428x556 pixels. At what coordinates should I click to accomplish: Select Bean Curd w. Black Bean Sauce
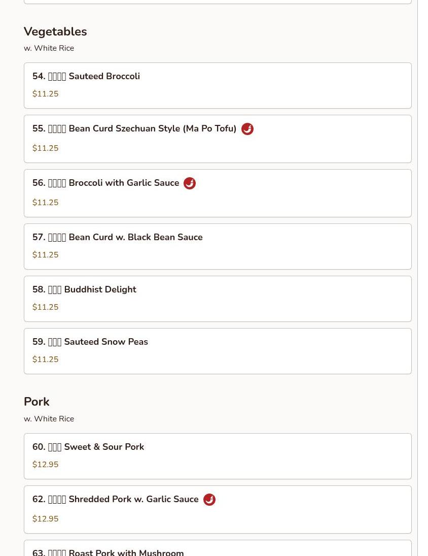point(217,246)
